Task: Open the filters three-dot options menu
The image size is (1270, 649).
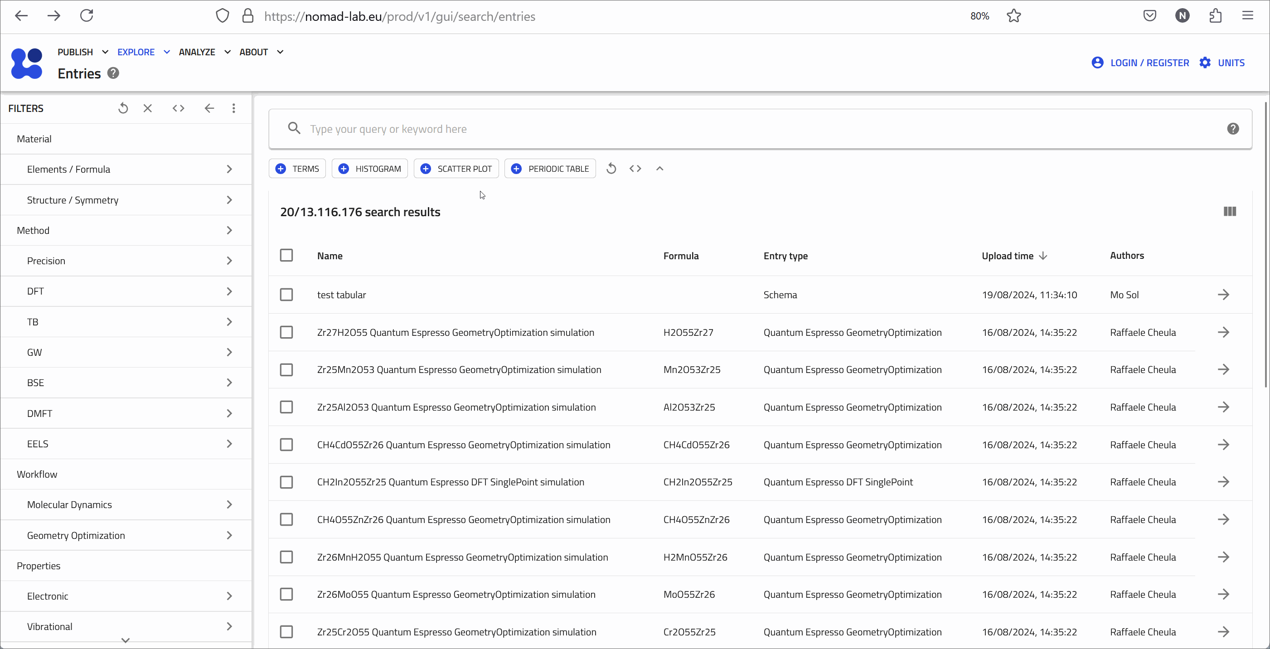Action: click(234, 108)
